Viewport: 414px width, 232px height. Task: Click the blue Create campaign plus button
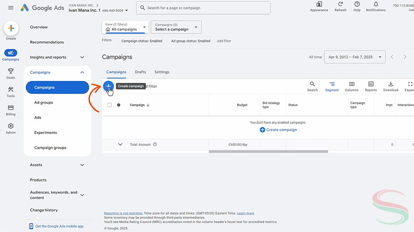(x=108, y=86)
